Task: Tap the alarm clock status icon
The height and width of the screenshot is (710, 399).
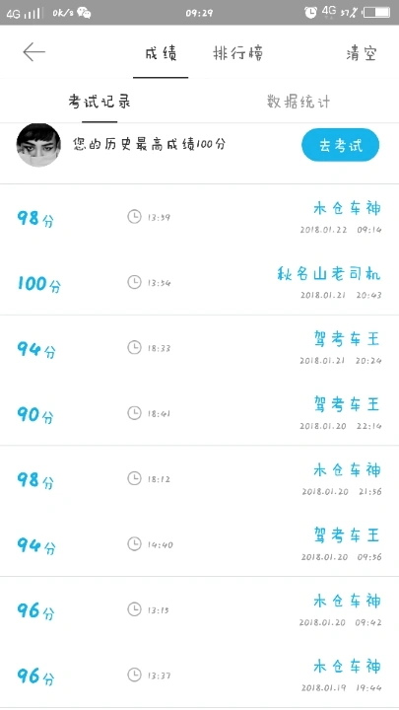Action: coord(310,12)
